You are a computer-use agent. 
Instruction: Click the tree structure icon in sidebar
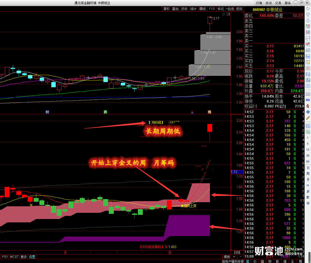click(x=308, y=62)
